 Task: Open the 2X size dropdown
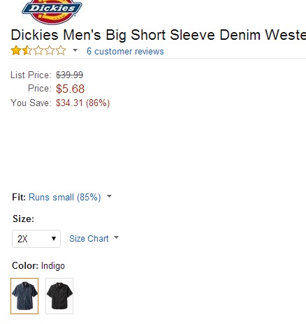36,239
